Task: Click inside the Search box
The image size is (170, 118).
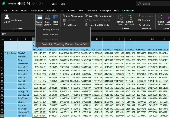Action: click(153, 4)
